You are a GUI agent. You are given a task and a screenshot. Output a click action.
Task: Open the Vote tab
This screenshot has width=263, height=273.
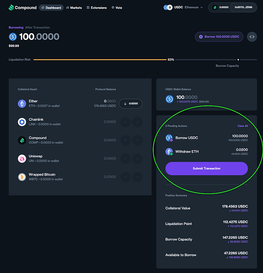point(116,8)
